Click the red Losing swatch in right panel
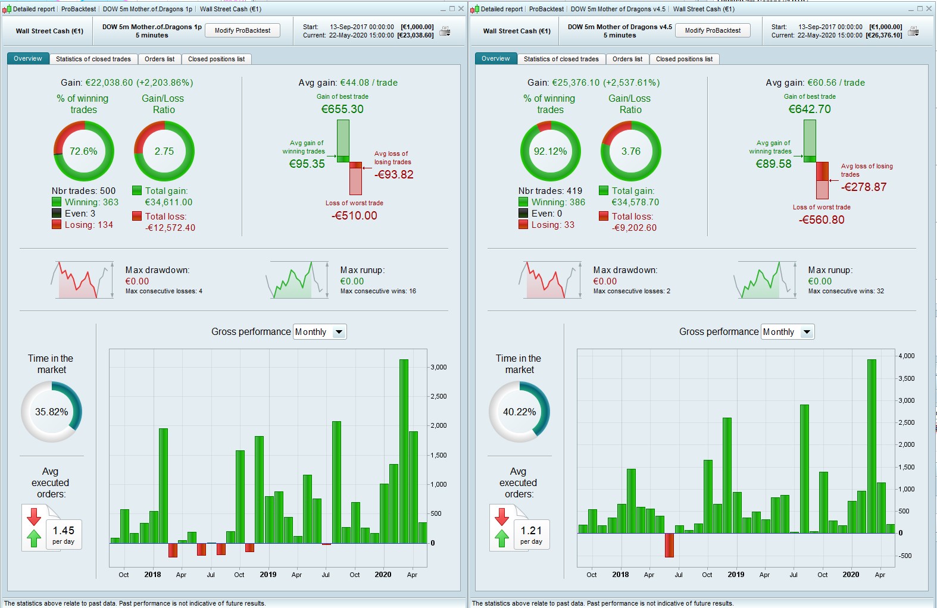 [x=523, y=224]
